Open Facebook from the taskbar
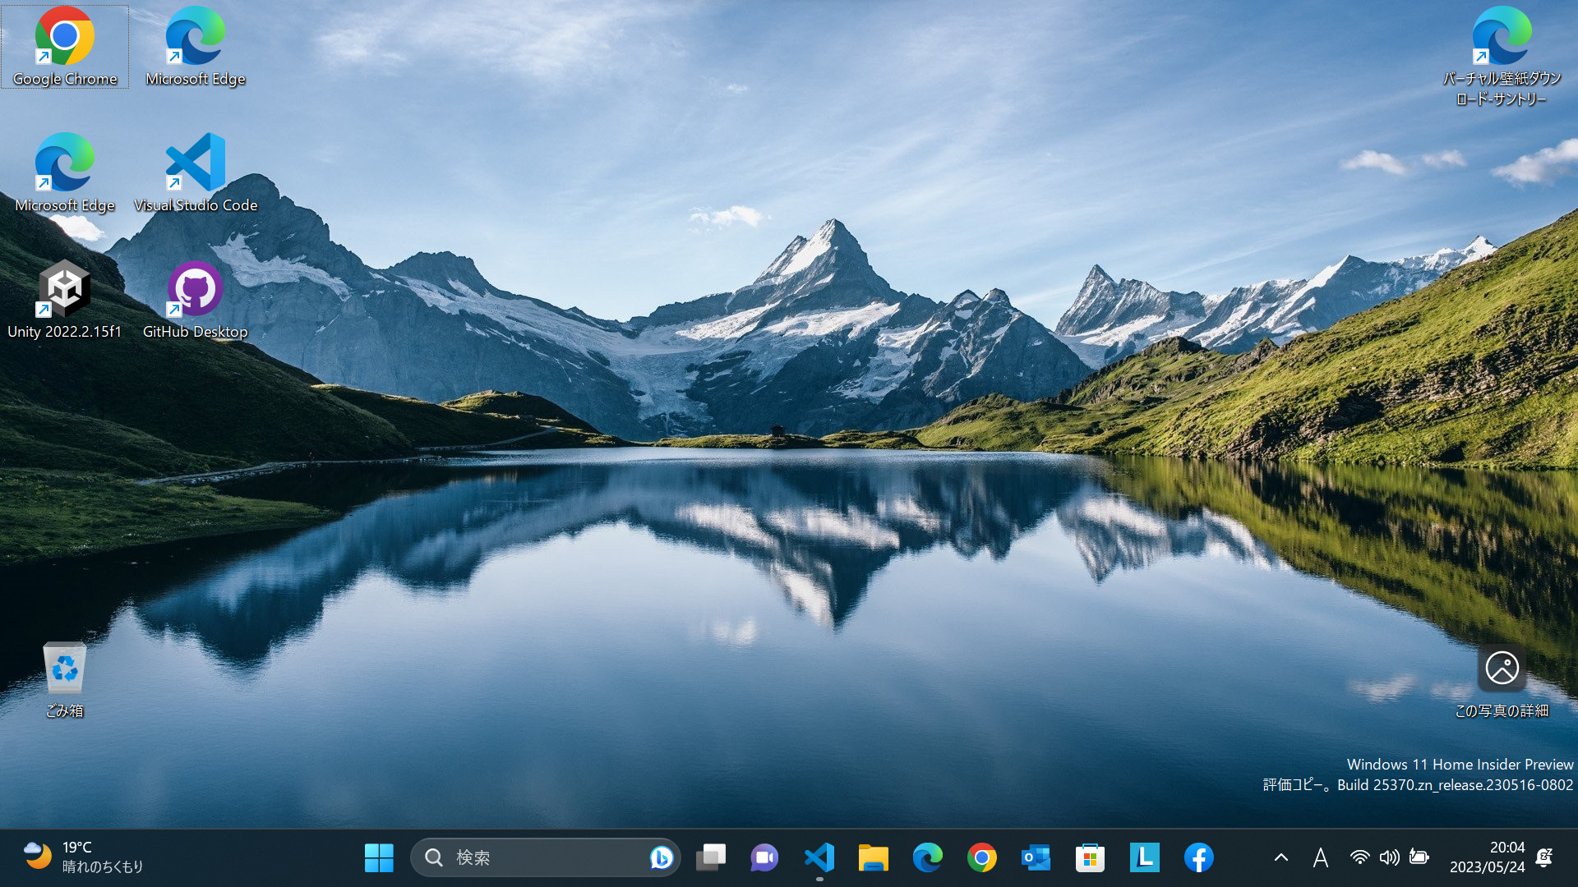 tap(1198, 857)
